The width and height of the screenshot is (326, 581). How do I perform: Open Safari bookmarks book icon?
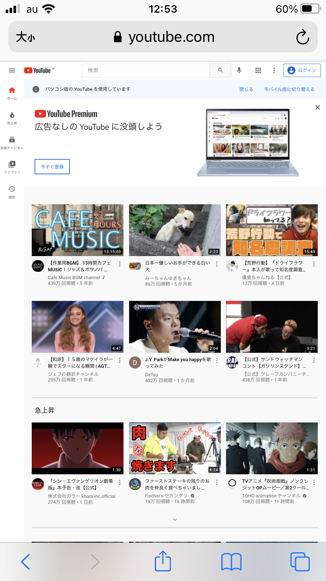231,561
